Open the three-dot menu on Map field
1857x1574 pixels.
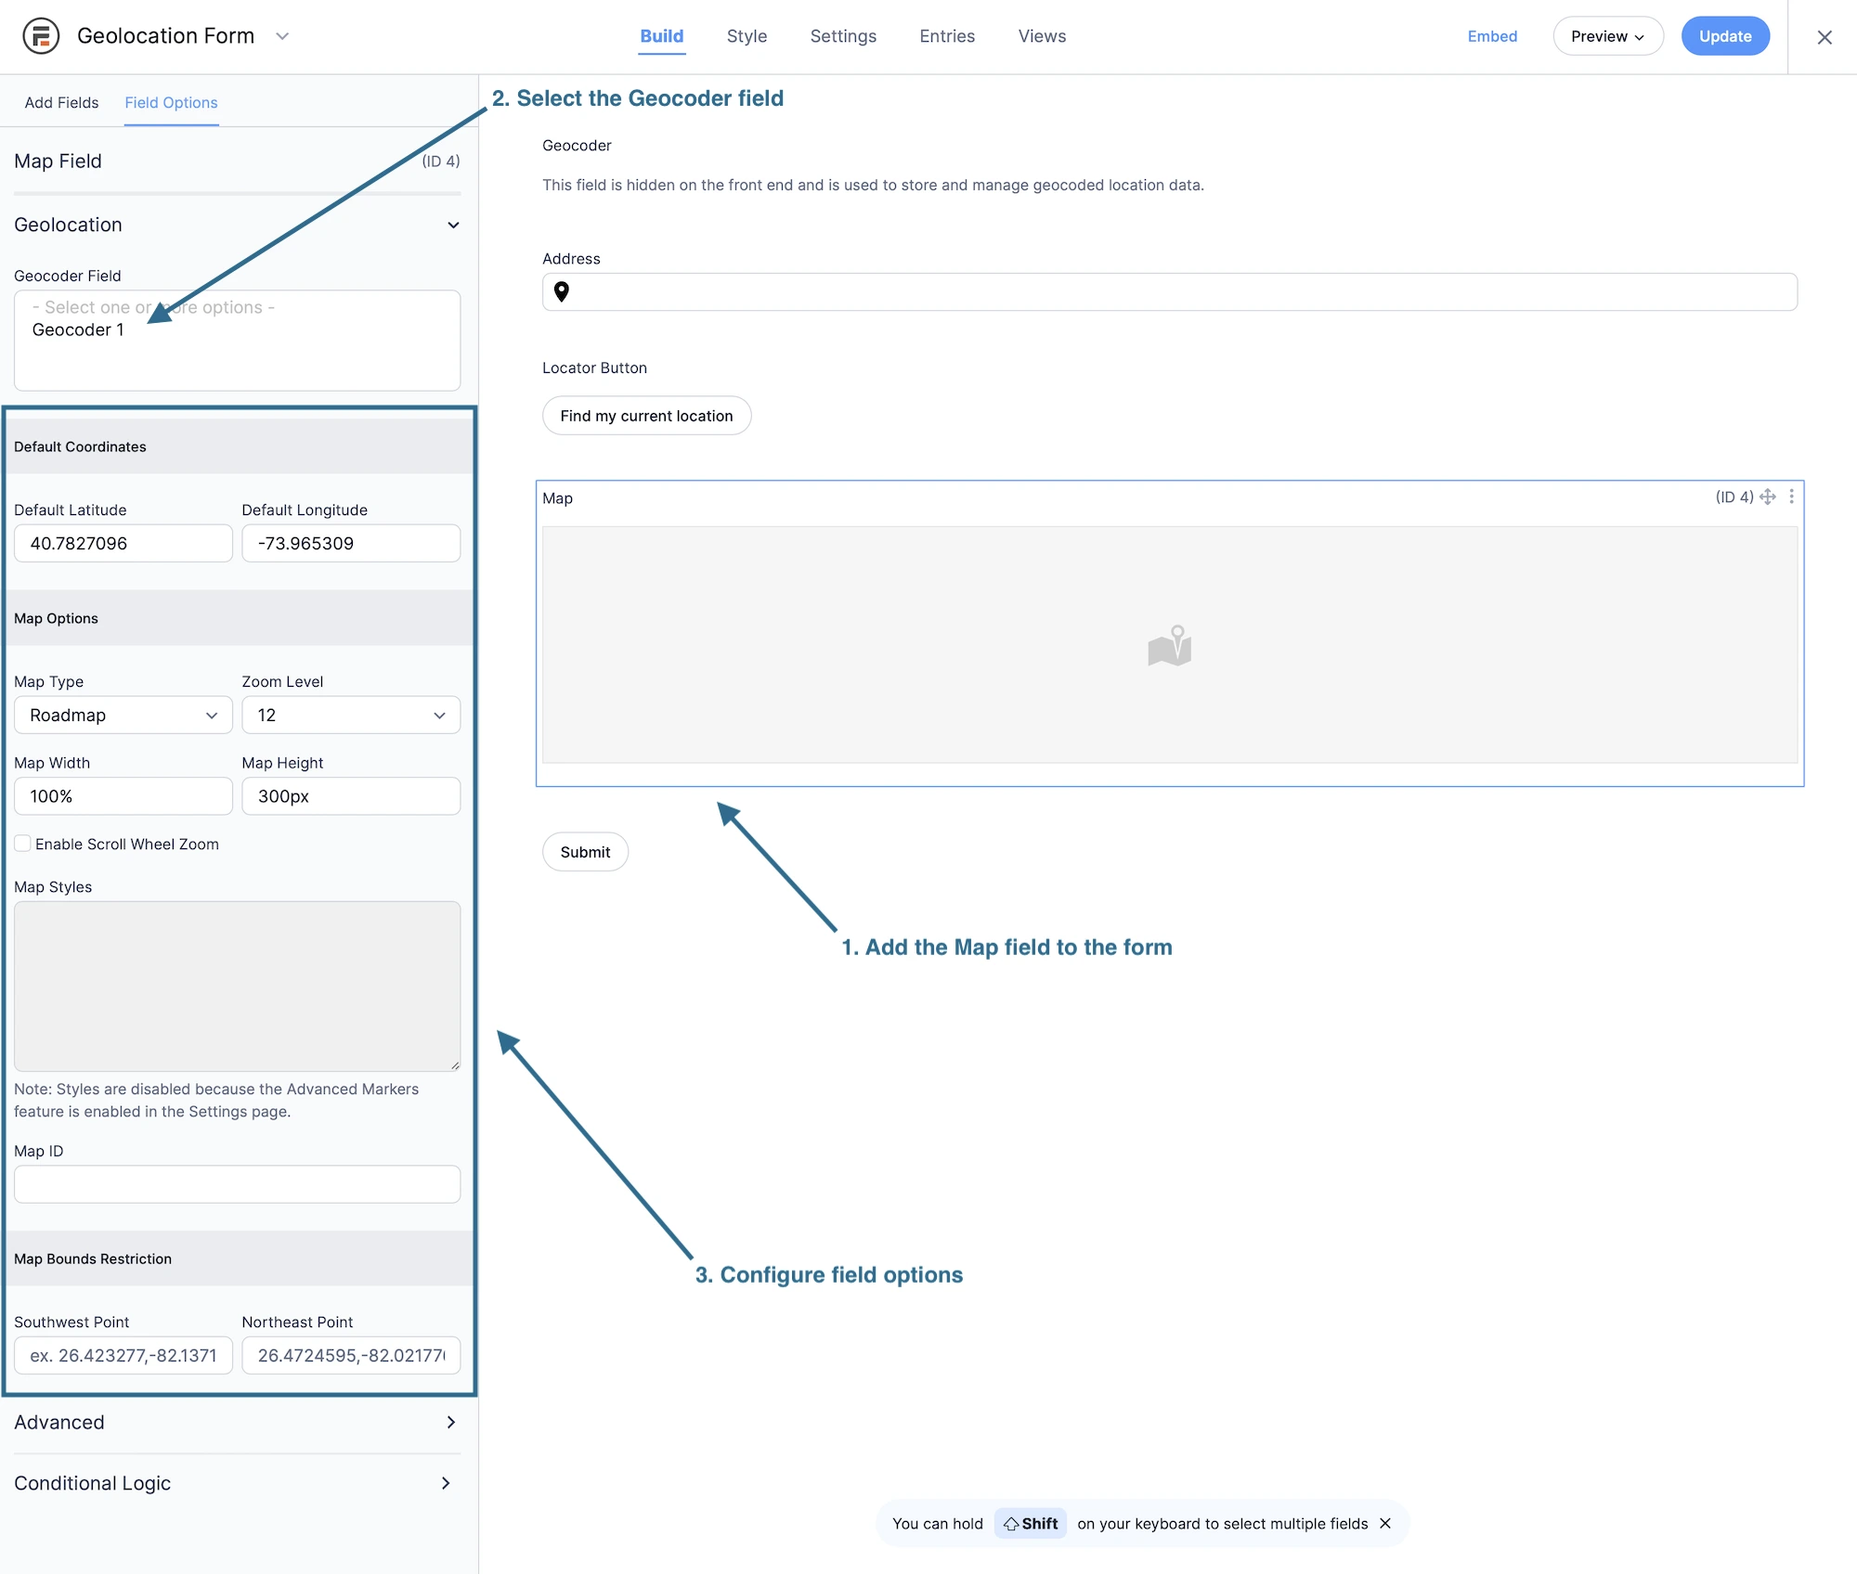(1791, 497)
